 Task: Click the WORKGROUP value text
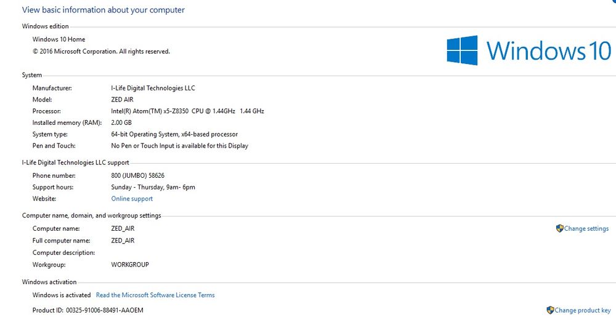pyautogui.click(x=130, y=265)
